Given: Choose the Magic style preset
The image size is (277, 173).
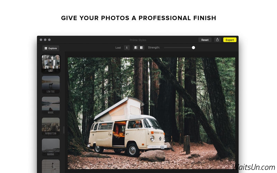Looking at the screenshot, I should coord(51,106).
